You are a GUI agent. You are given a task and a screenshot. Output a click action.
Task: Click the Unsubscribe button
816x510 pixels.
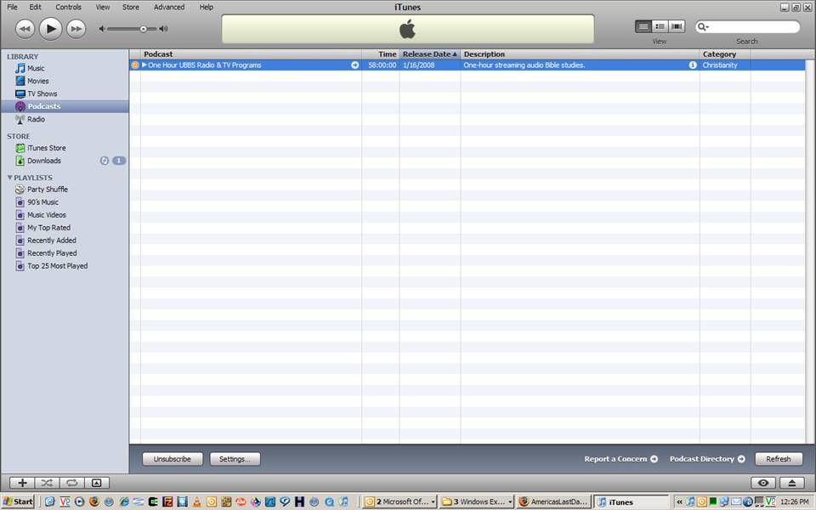pyautogui.click(x=173, y=459)
